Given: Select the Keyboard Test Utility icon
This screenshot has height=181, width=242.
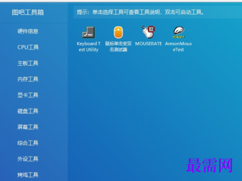Looking at the screenshot, I should coord(89,32).
